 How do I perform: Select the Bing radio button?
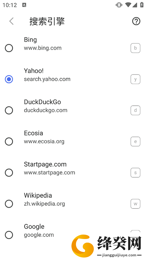tap(9, 48)
